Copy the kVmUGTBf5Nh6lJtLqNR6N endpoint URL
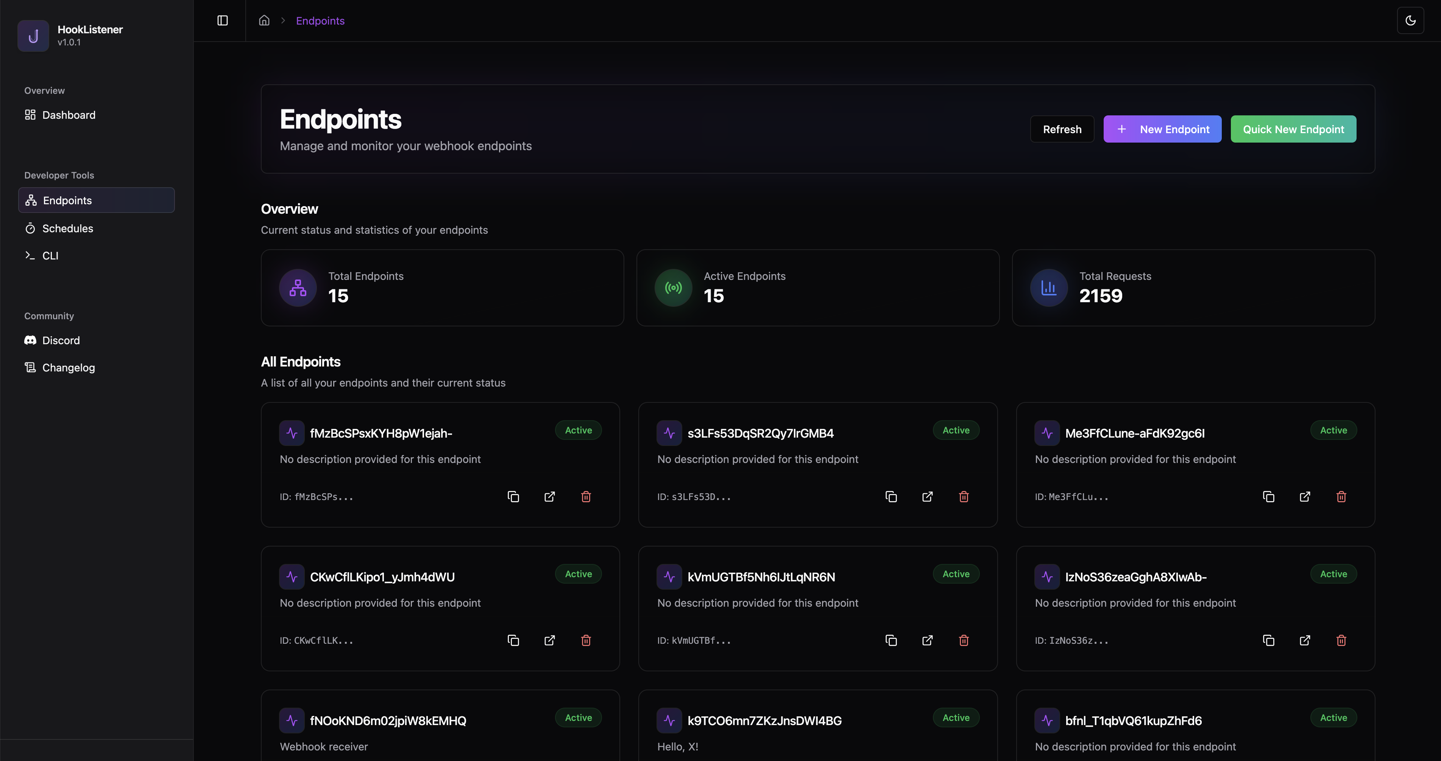The image size is (1441, 761). point(890,640)
